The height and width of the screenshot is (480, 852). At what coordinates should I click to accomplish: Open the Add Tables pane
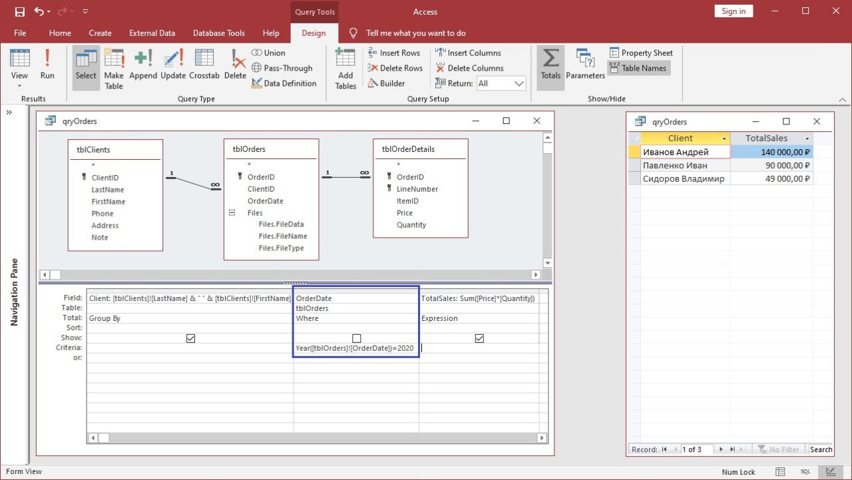coord(345,69)
